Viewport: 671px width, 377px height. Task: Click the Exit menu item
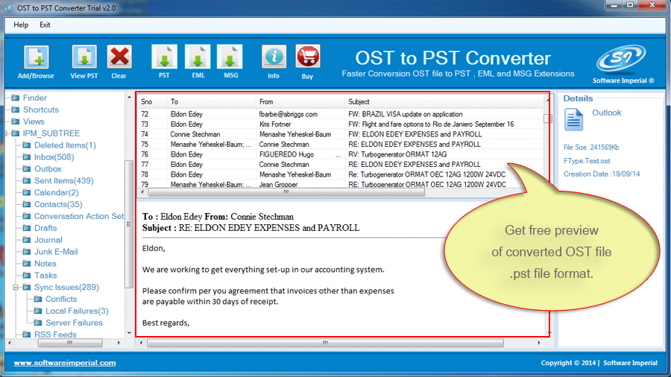pos(45,25)
